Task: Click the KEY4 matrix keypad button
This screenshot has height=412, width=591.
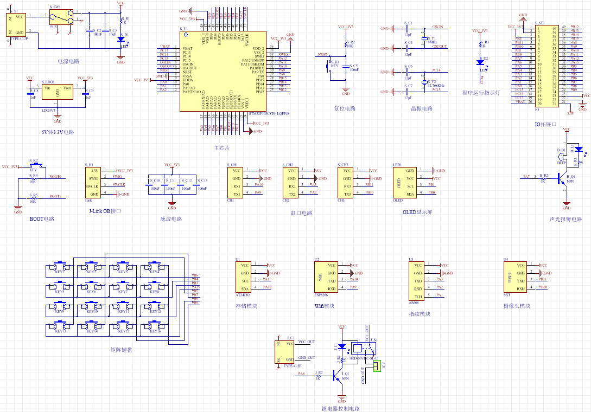Action: pyautogui.click(x=155, y=267)
